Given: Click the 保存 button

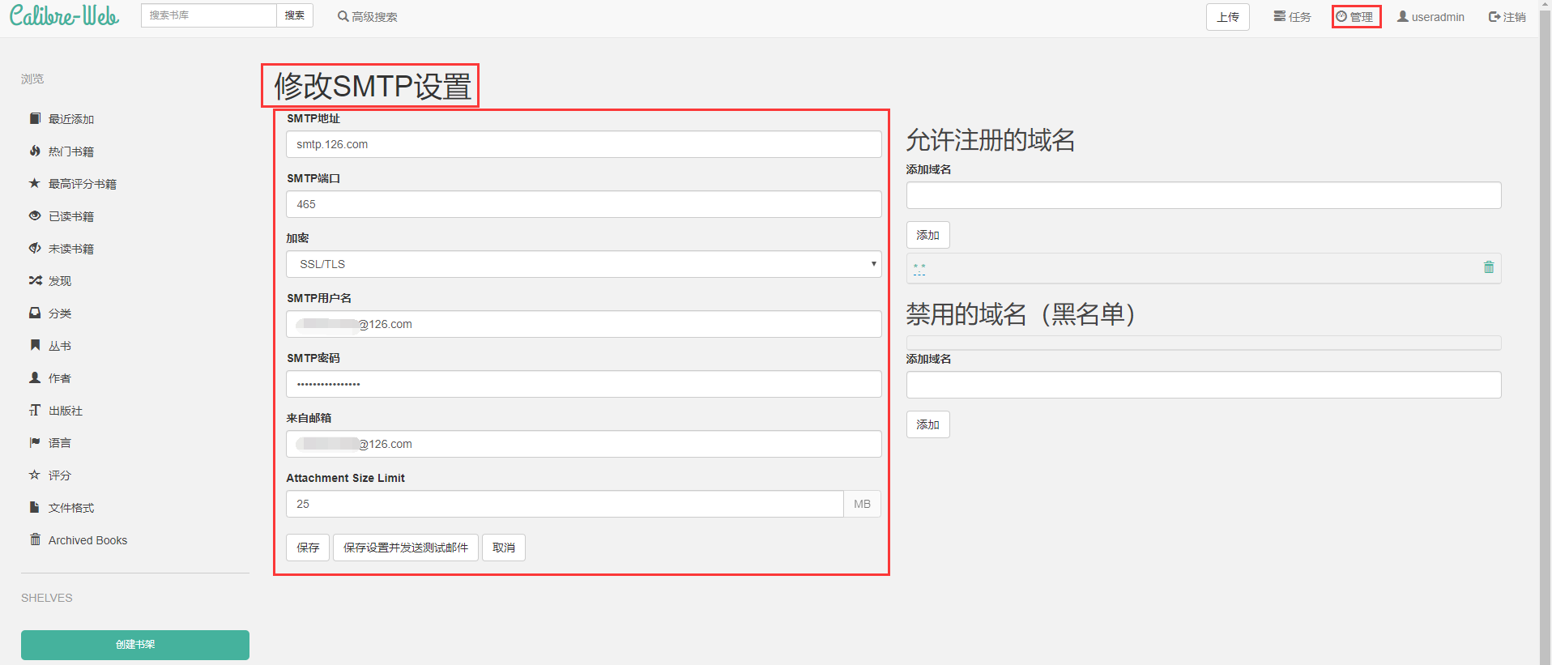Looking at the screenshot, I should pos(308,548).
